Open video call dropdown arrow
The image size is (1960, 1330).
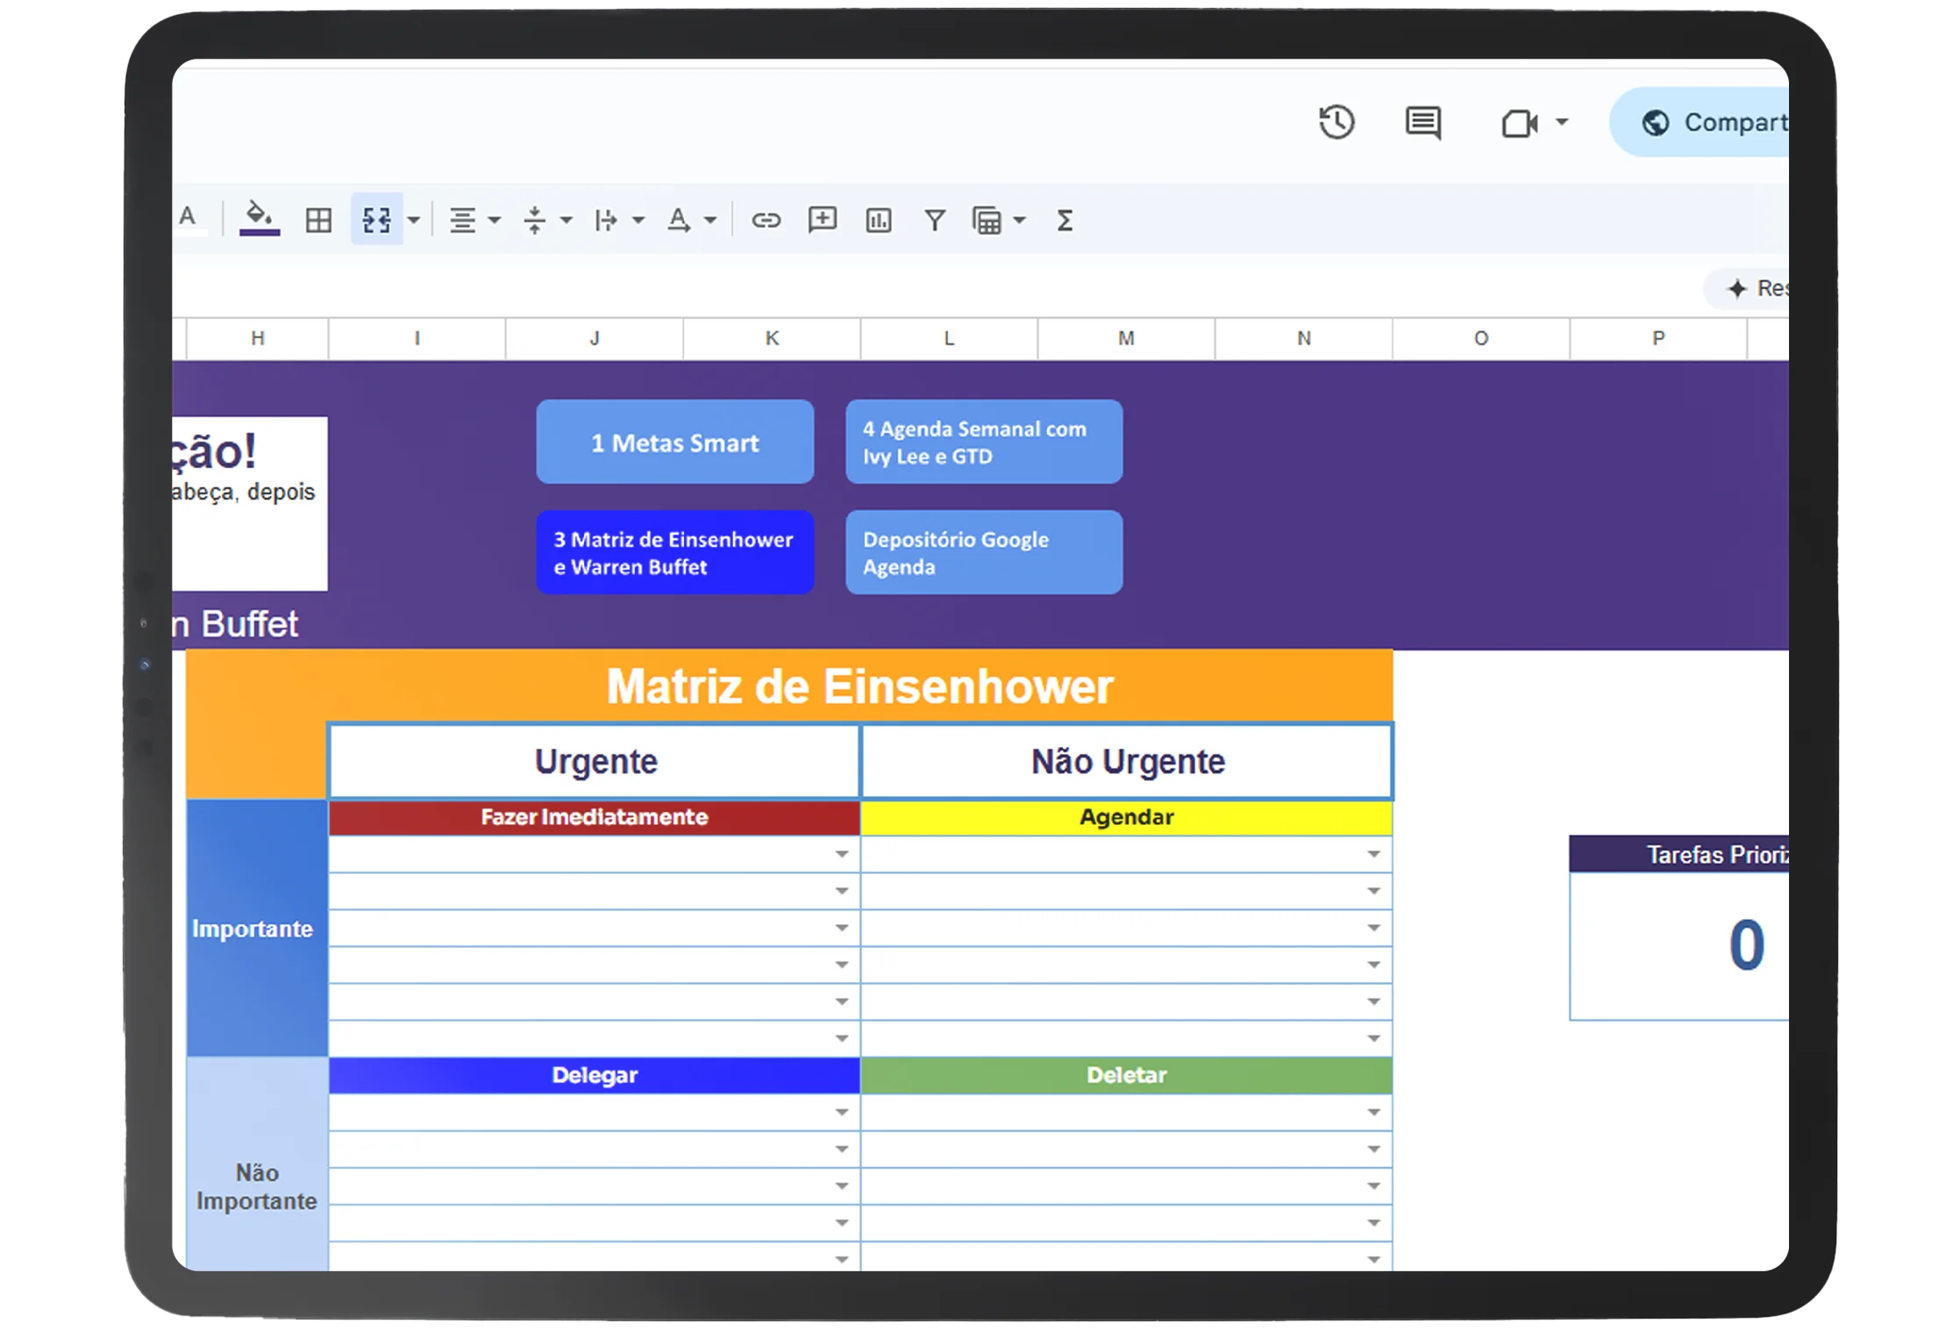[1562, 122]
